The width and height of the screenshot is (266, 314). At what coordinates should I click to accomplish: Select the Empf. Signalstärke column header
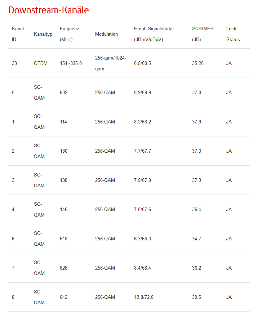[x=155, y=34]
